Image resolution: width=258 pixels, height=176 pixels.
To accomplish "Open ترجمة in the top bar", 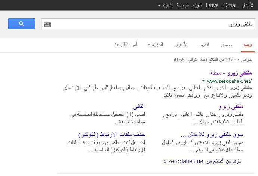I will coord(182,5).
